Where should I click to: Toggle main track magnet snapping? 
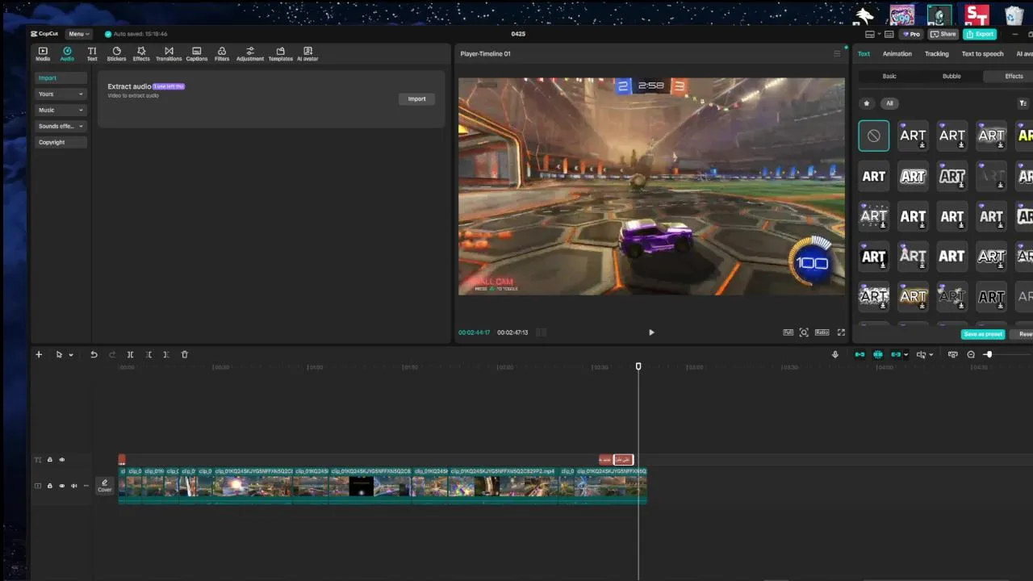[x=859, y=354]
